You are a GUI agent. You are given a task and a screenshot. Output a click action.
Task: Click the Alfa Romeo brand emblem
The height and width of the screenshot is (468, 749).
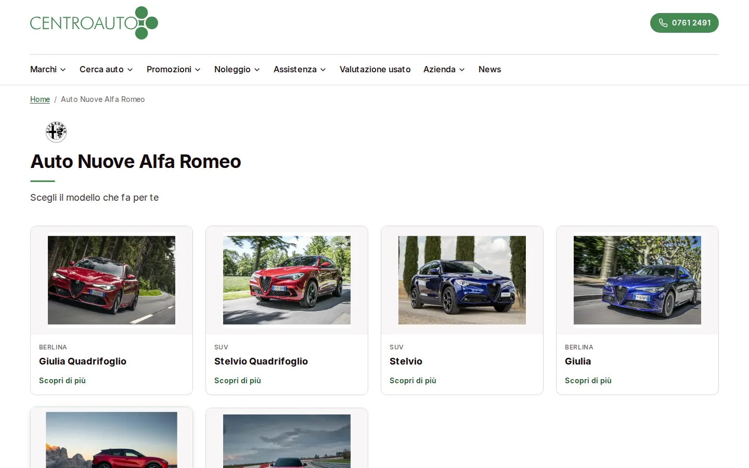pos(56,132)
